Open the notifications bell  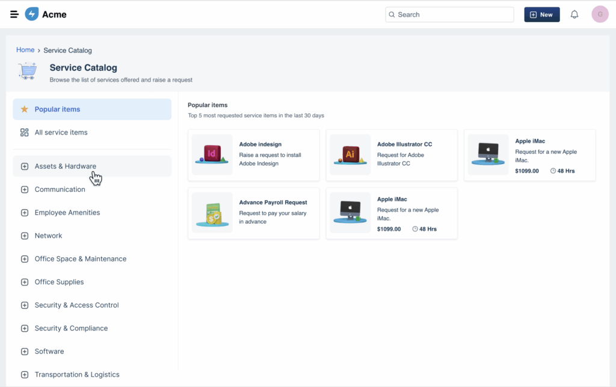[574, 14]
